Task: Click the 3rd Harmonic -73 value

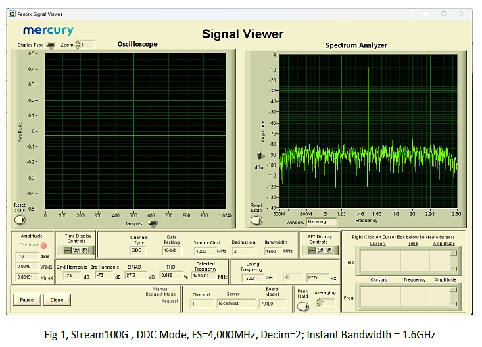Action: coord(103,275)
